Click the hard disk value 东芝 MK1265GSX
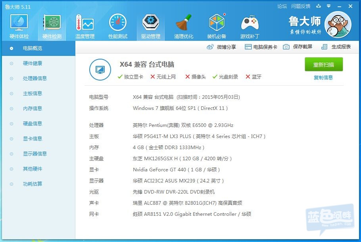The height and width of the screenshot is (242, 361). 182,158
